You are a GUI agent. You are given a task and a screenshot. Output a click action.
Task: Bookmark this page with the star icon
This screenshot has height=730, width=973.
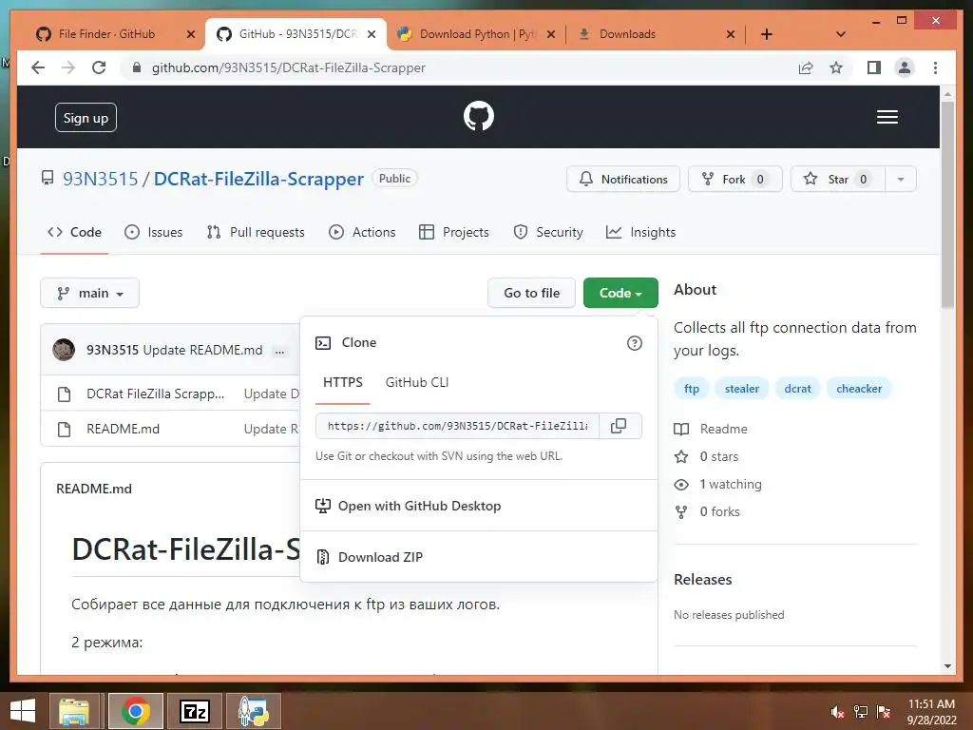coord(836,67)
